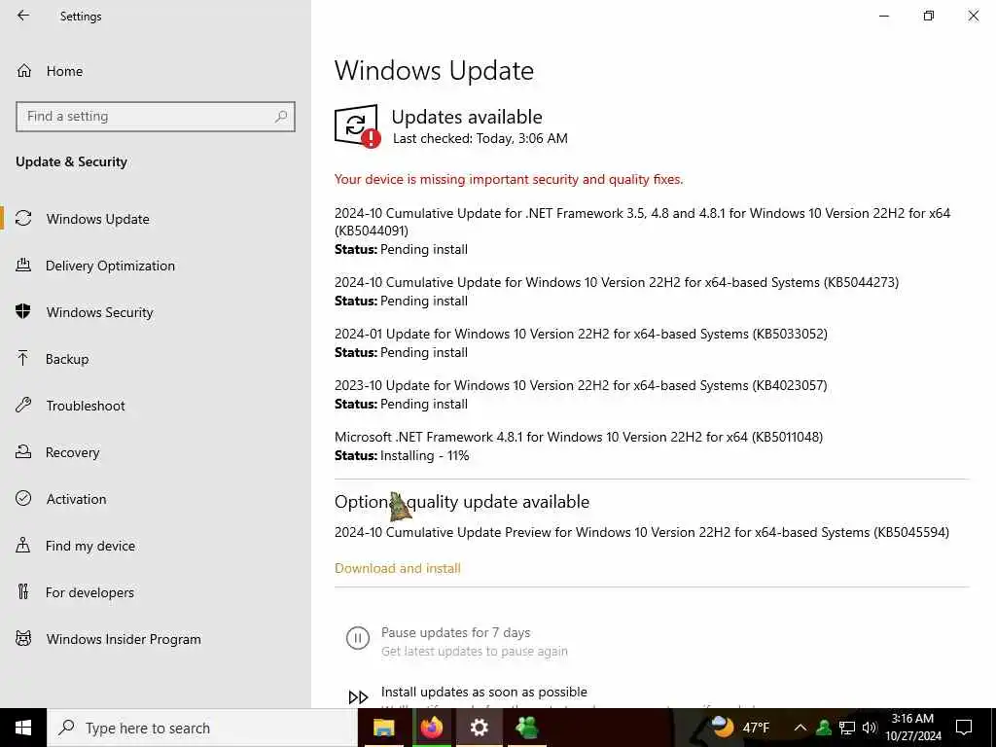The height and width of the screenshot is (747, 996).
Task: Open Find my device settings
Action: pos(90,546)
